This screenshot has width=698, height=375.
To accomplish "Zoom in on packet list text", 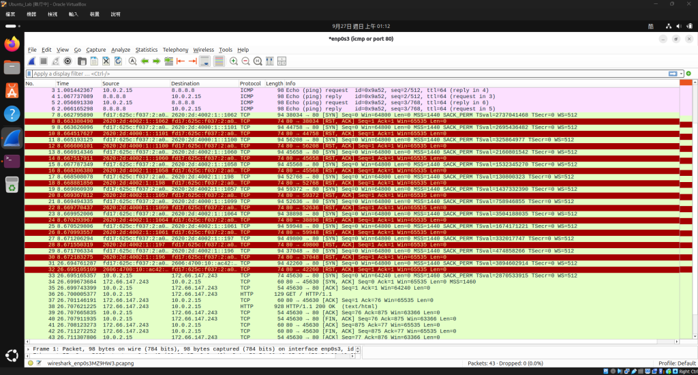I will [234, 61].
